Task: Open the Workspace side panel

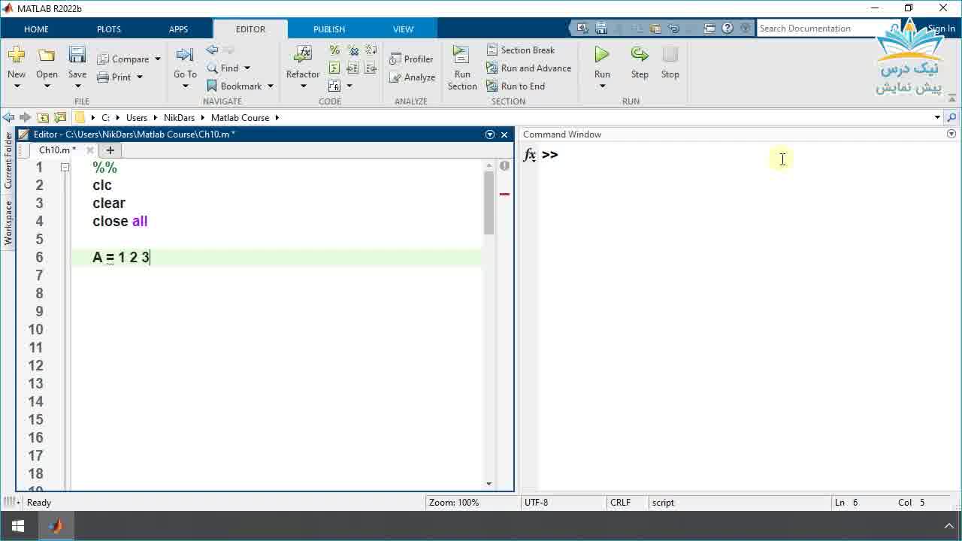Action: [x=8, y=222]
